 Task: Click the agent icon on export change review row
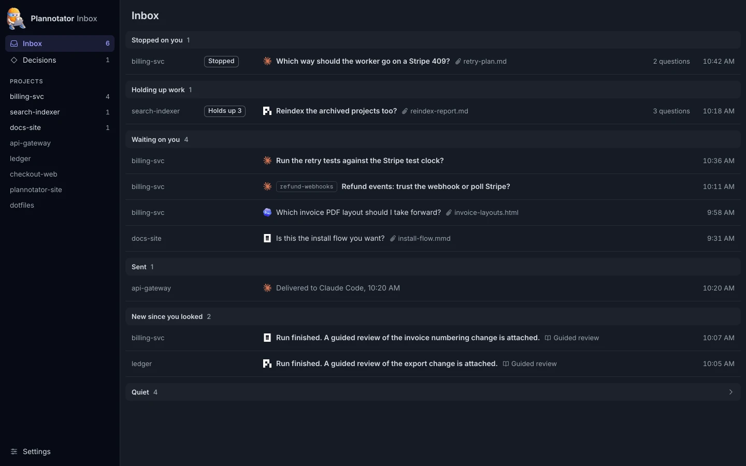tap(267, 363)
